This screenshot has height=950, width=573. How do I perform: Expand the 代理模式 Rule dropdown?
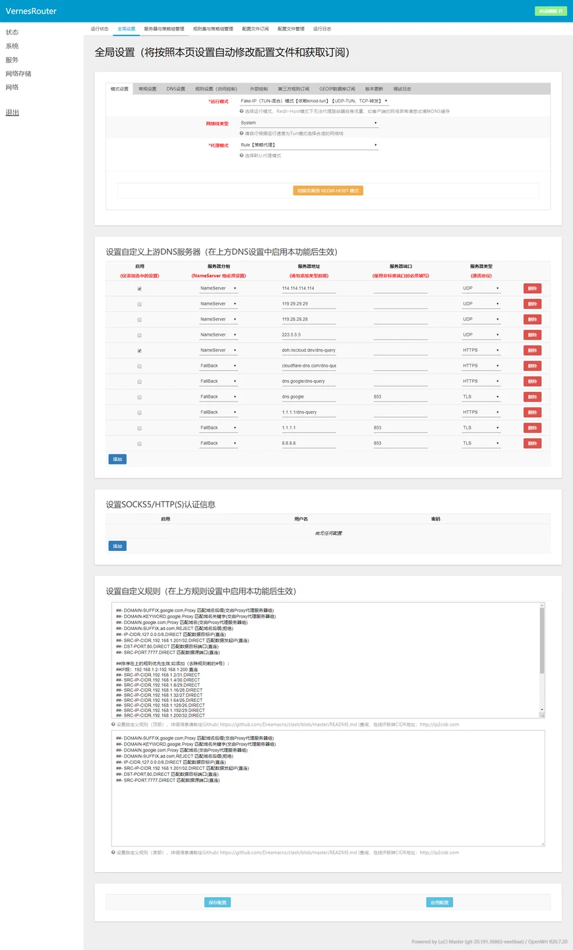click(x=309, y=145)
